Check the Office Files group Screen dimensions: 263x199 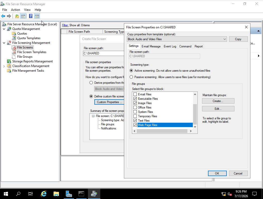click(x=135, y=107)
